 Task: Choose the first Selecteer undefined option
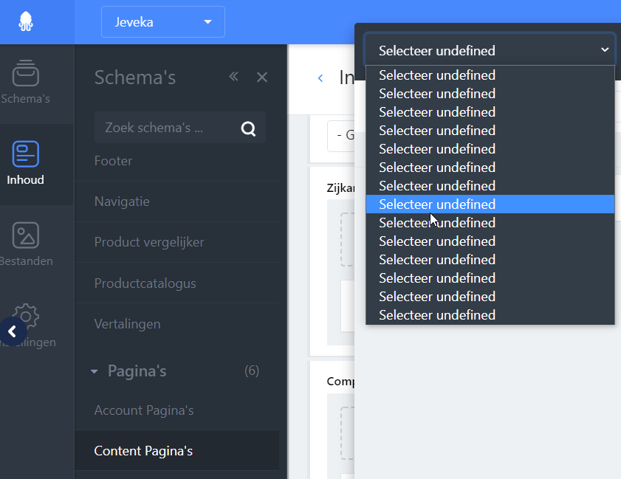[x=490, y=75]
